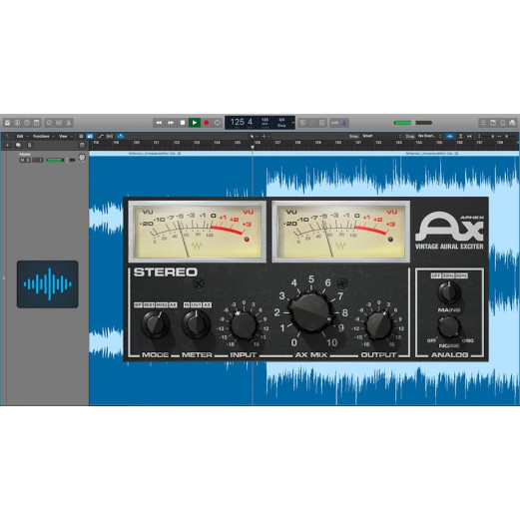Adjust the track volume fader

point(61,160)
